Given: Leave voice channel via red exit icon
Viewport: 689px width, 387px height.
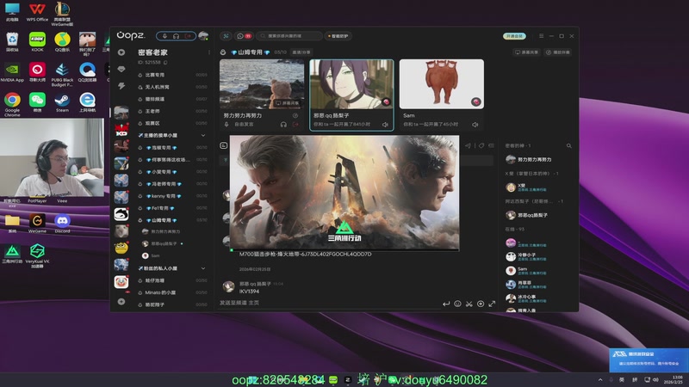Looking at the screenshot, I should [x=188, y=36].
